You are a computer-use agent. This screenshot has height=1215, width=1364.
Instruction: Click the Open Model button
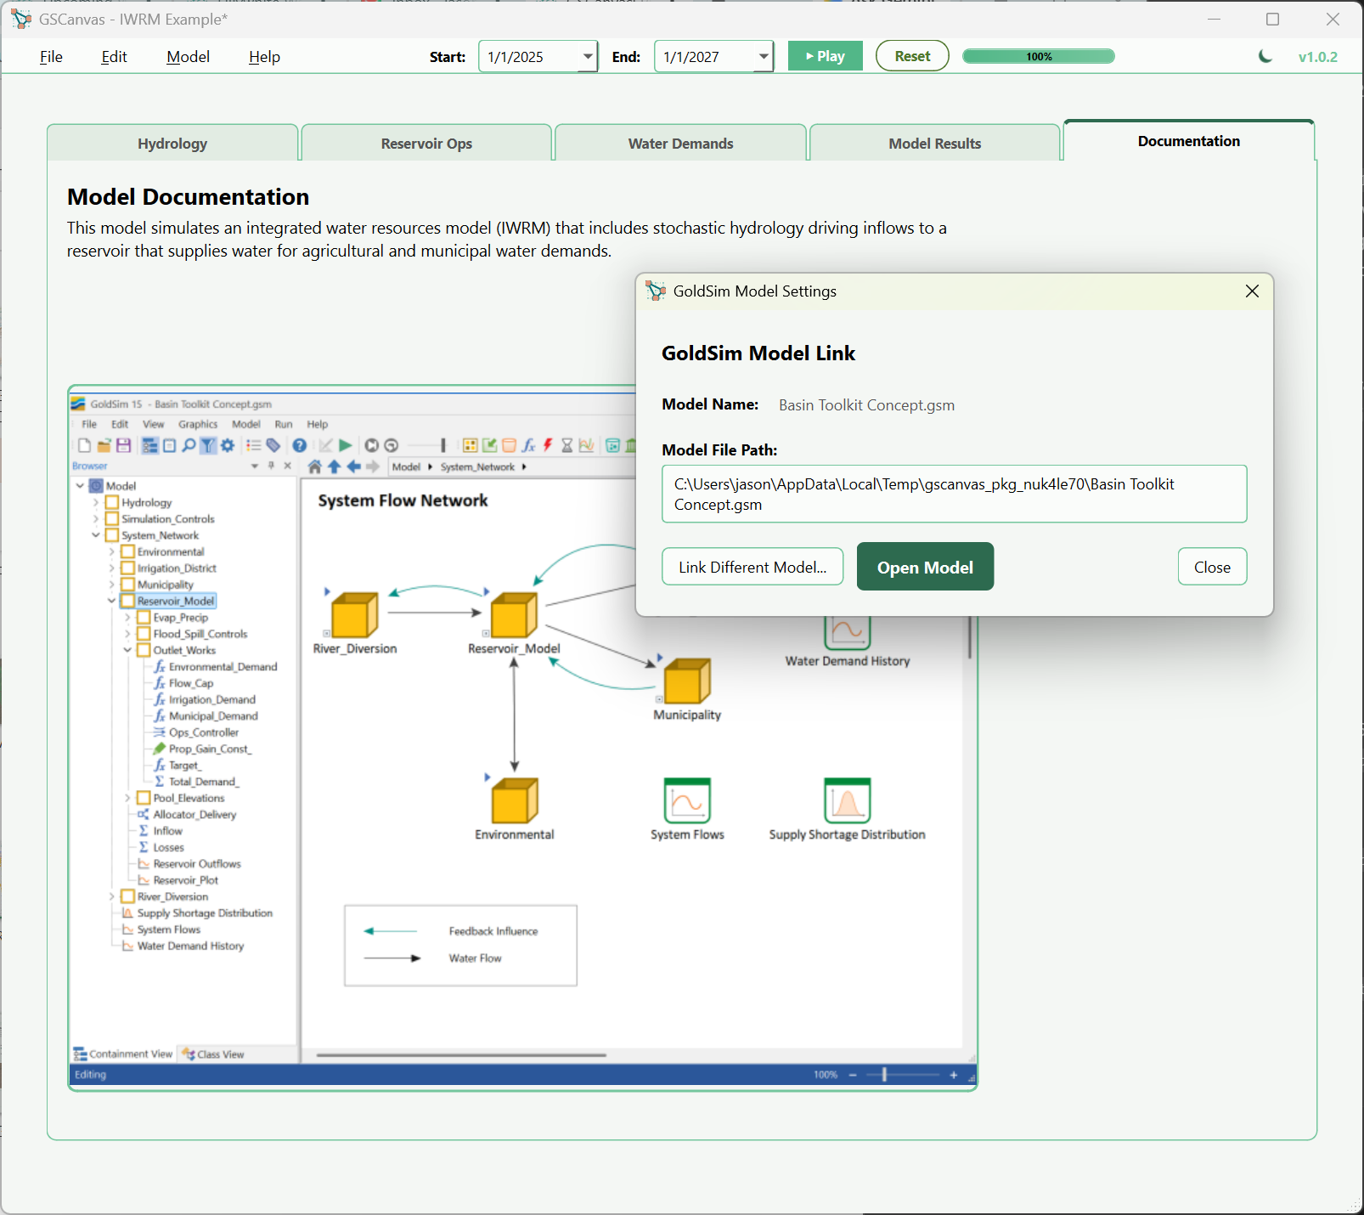point(925,567)
